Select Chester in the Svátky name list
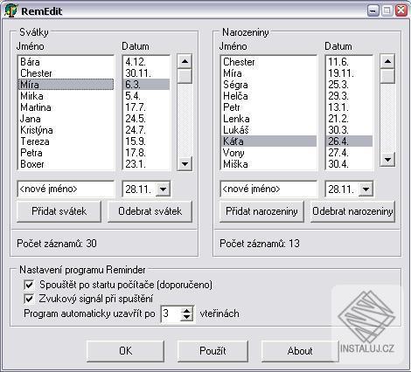Screen dimensions: 411x372 [66, 73]
